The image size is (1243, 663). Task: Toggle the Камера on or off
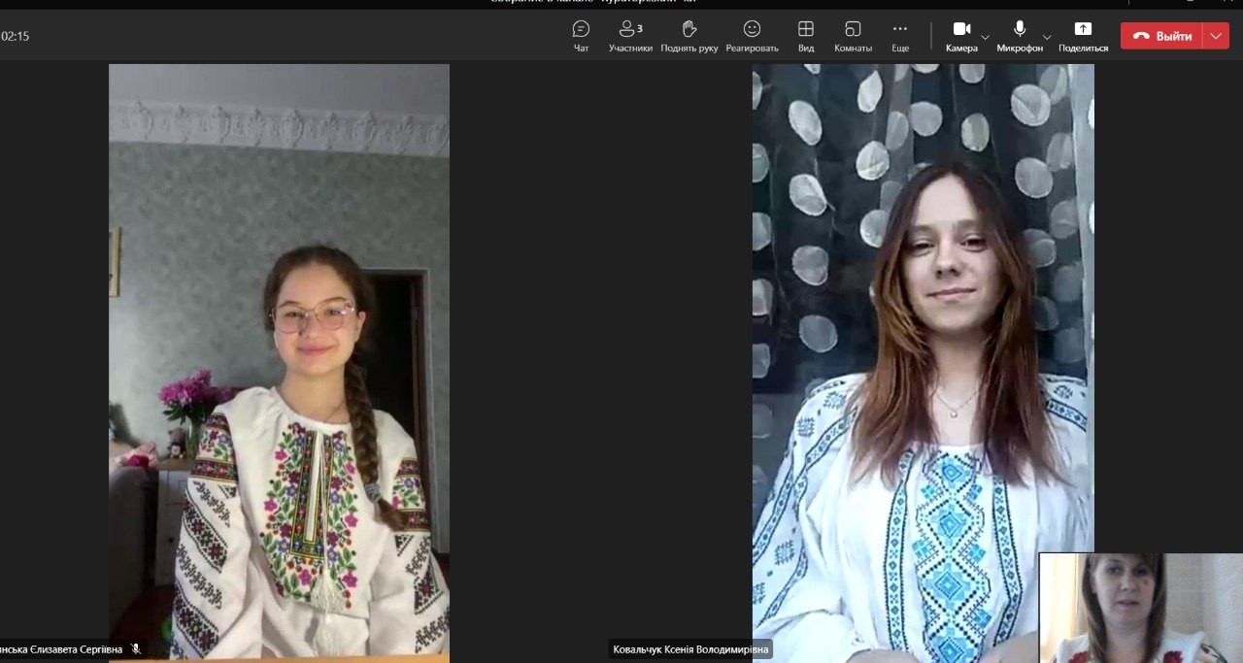961,35
